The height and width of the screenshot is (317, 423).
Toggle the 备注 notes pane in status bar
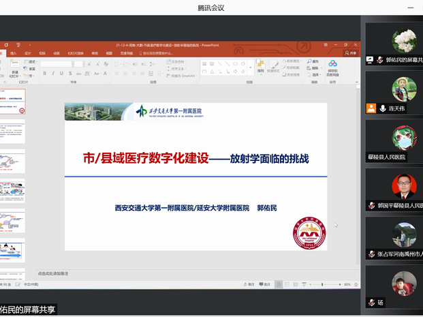[249, 284]
